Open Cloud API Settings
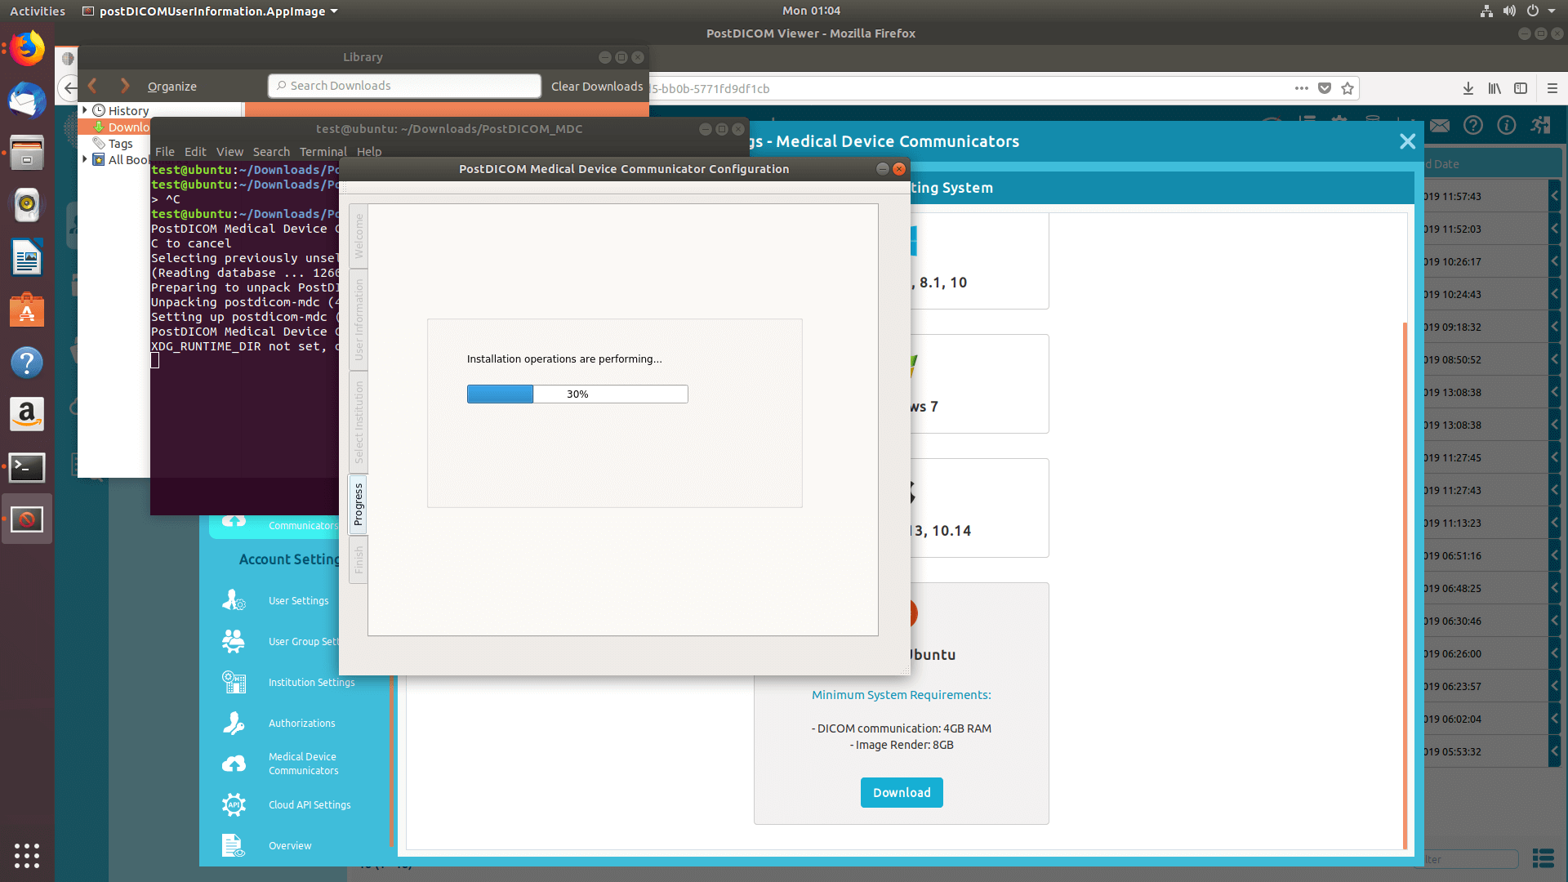The image size is (1568, 882). point(309,804)
